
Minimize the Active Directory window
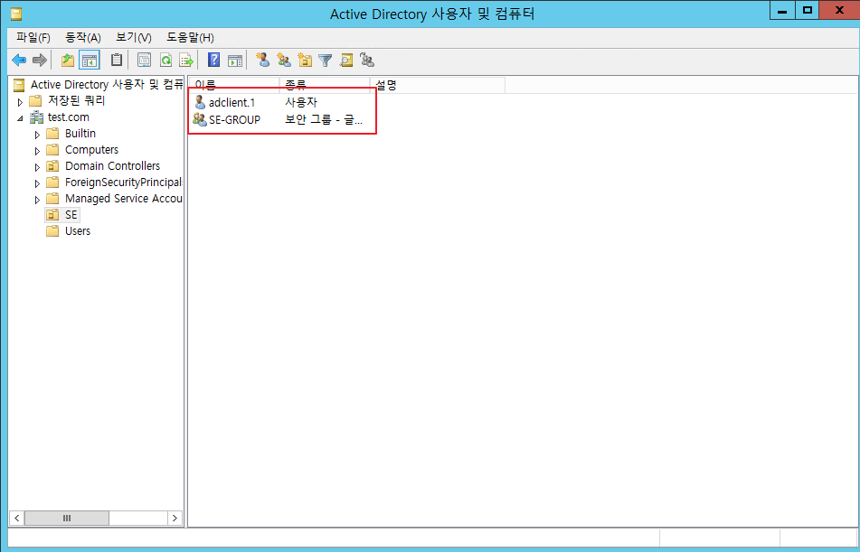point(782,11)
